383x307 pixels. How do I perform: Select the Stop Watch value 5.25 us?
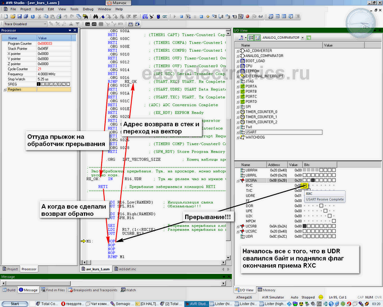point(43,79)
